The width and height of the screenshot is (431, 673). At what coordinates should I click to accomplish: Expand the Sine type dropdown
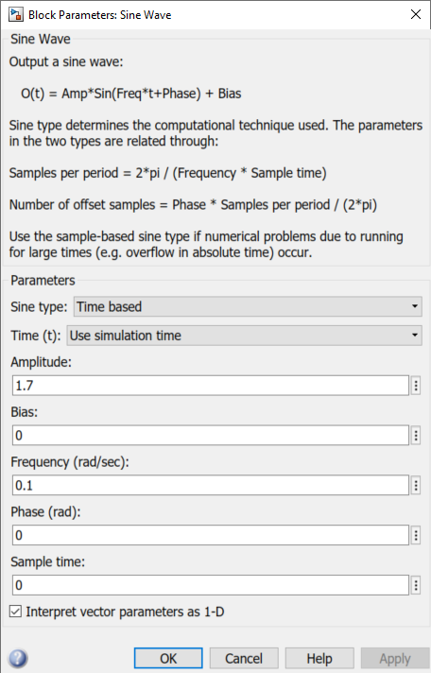(x=248, y=306)
